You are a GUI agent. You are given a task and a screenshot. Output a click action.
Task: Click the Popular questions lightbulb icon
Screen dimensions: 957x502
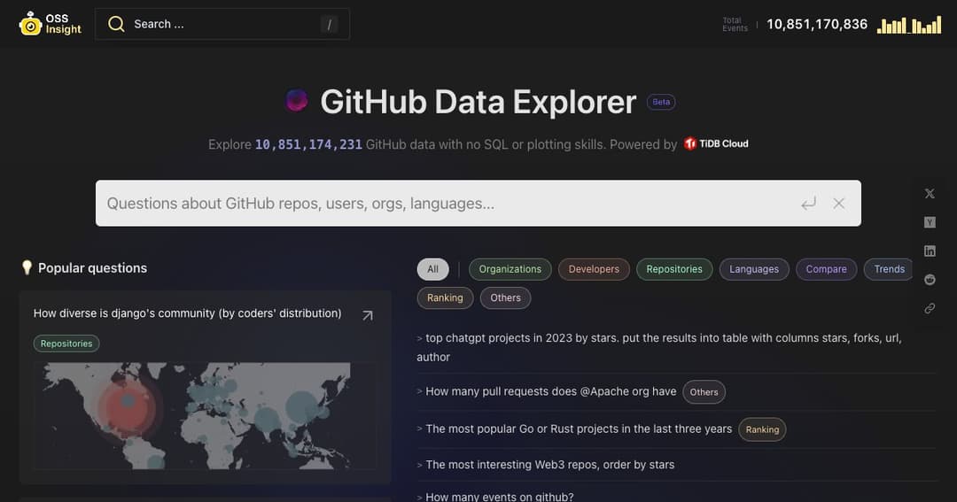tap(27, 267)
